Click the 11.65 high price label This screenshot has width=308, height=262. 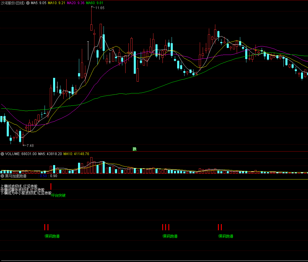[x=100, y=8]
